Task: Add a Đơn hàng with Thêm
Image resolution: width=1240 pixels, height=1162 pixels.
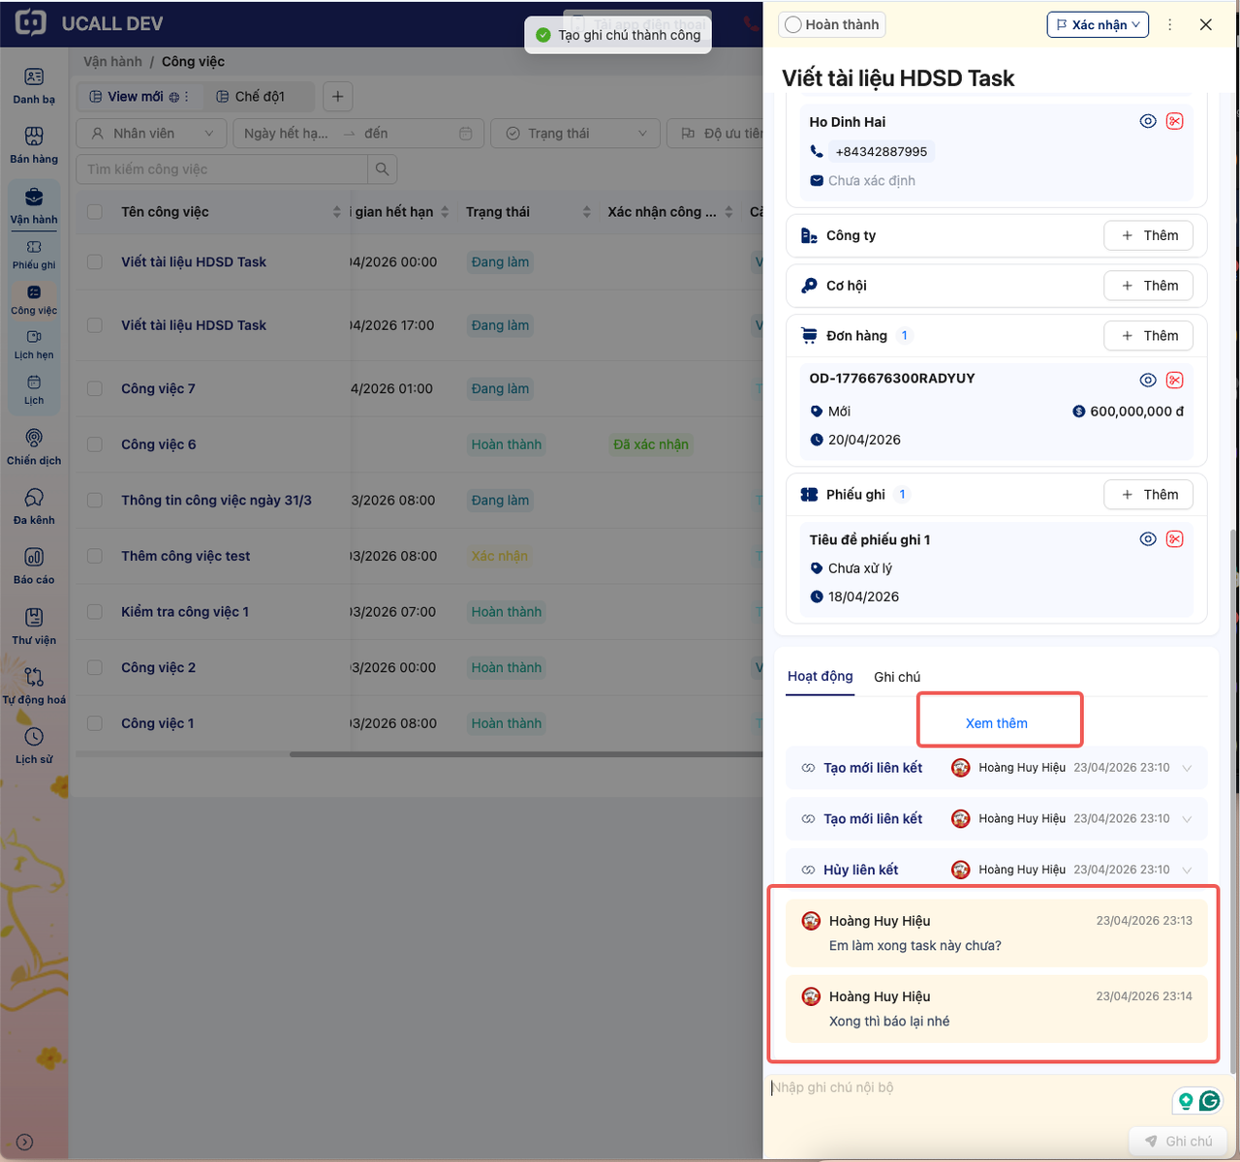Action: tap(1149, 336)
